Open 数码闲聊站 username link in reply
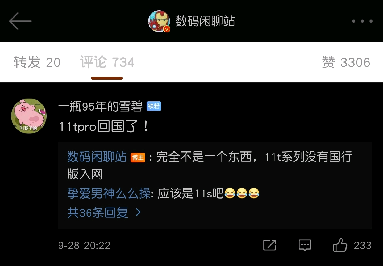Screen dimensions: 383x266 [97, 157]
